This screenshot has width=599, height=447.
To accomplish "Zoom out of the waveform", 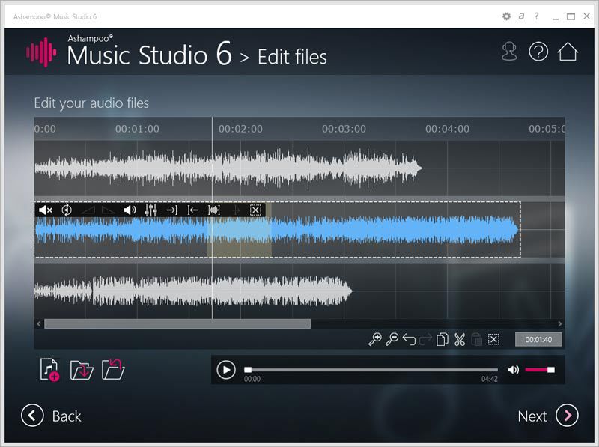I will 392,339.
